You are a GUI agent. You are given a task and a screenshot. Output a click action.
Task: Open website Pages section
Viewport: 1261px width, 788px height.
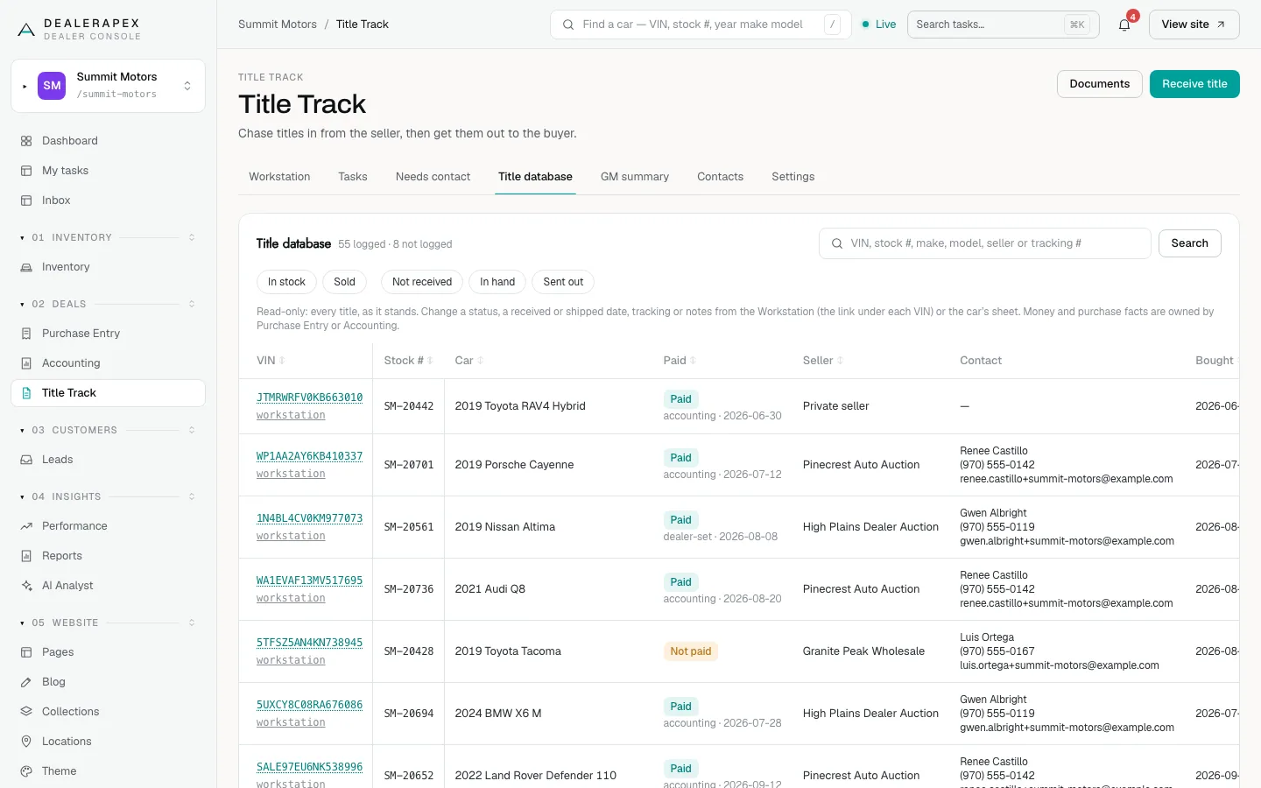(x=108, y=652)
